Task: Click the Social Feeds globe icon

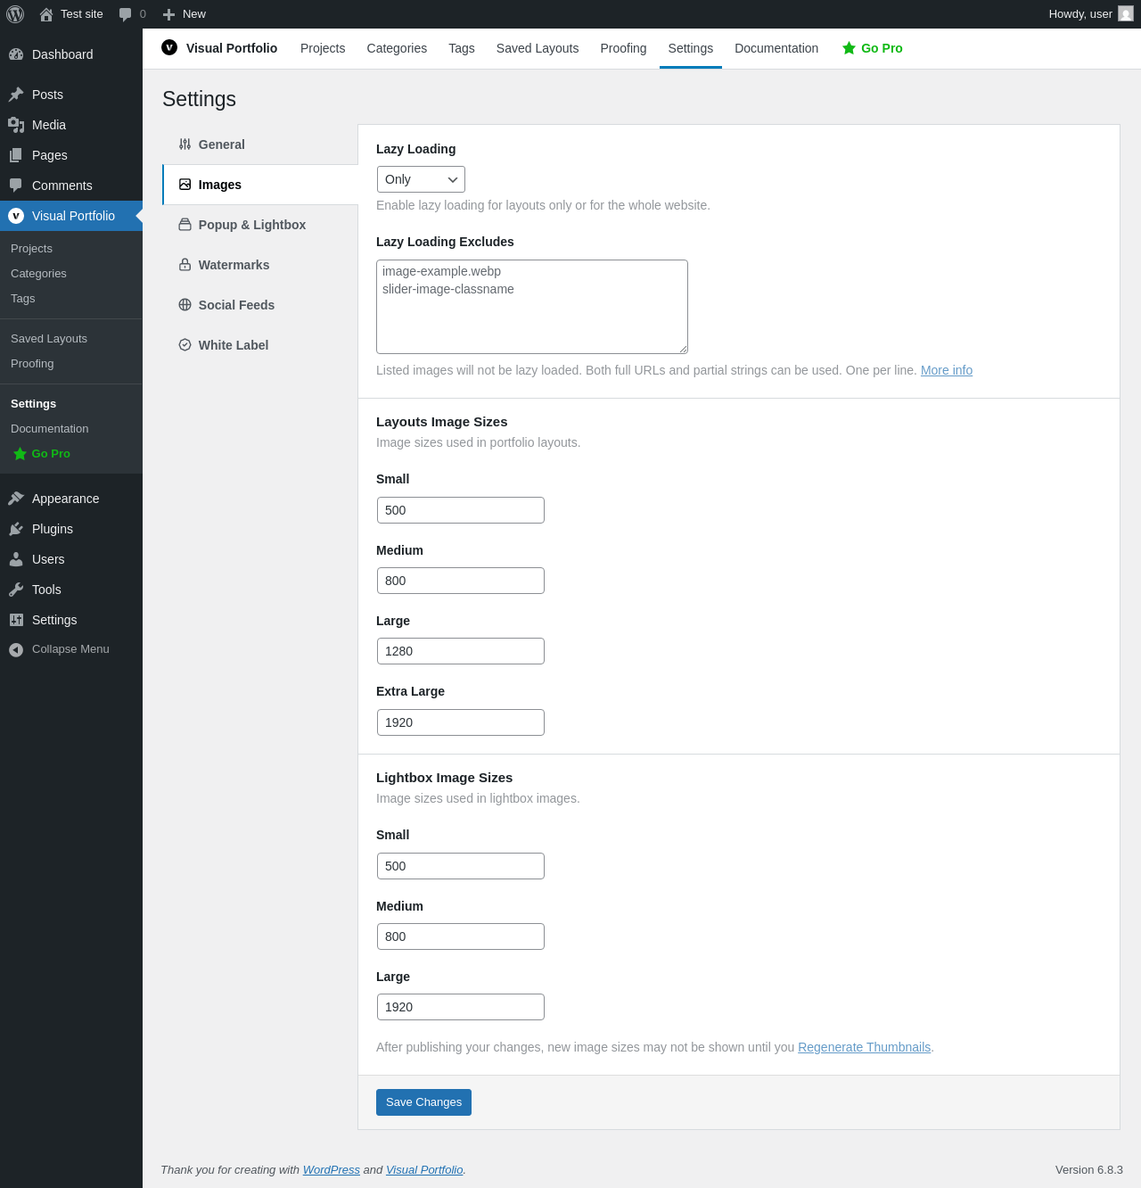Action: [185, 305]
